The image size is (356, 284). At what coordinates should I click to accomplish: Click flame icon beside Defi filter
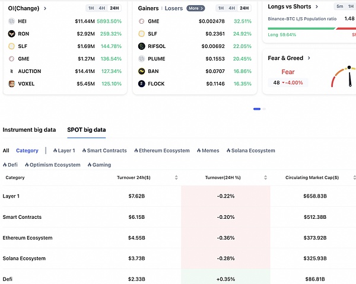pyautogui.click(x=5, y=165)
